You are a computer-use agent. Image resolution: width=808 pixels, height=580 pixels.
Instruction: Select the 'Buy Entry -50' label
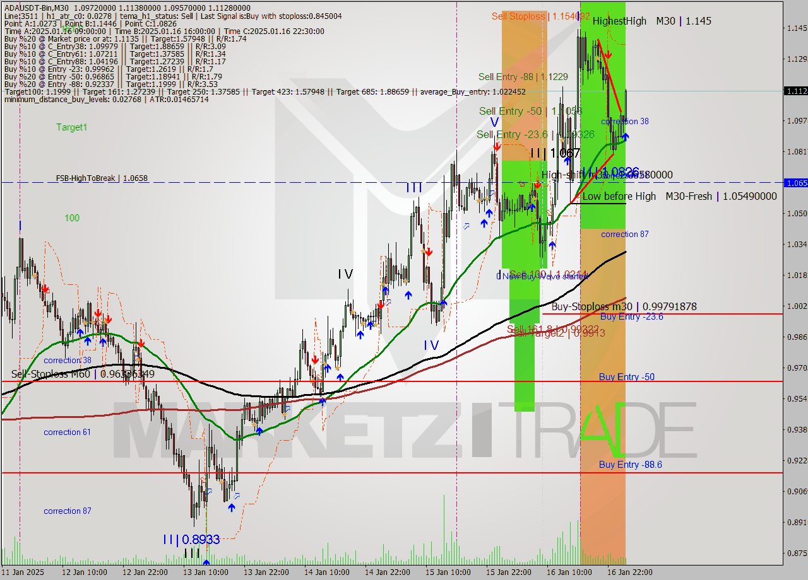click(x=627, y=377)
